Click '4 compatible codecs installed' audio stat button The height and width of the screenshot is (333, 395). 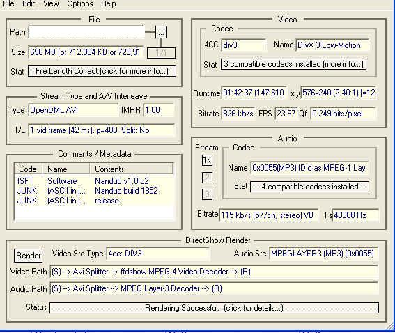[x=309, y=187]
